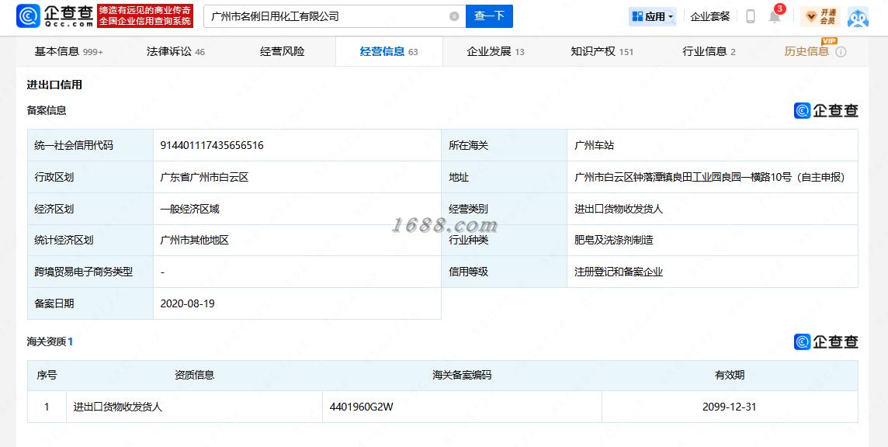Click the 广州车站 customs value
The height and width of the screenshot is (447, 888).
click(x=594, y=145)
